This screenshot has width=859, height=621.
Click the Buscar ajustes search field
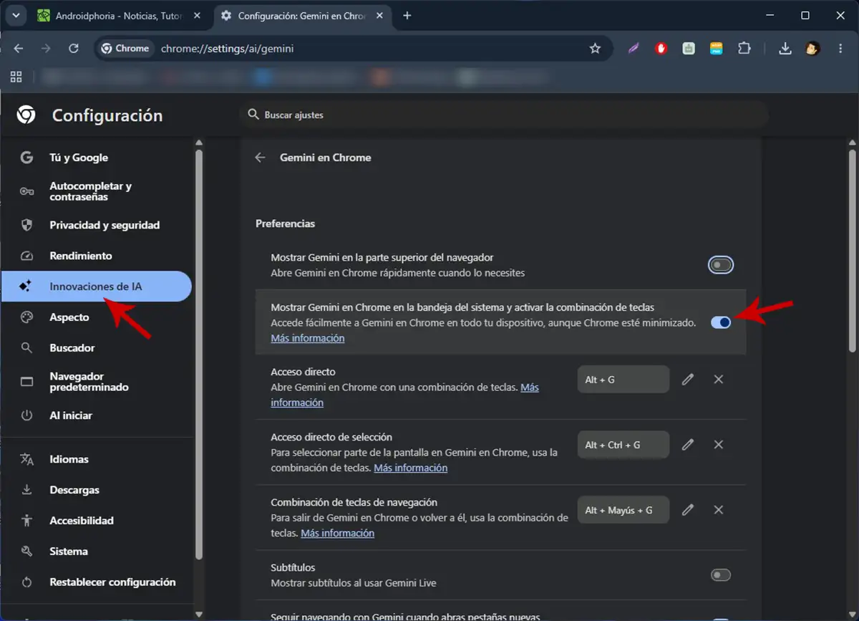pos(503,115)
